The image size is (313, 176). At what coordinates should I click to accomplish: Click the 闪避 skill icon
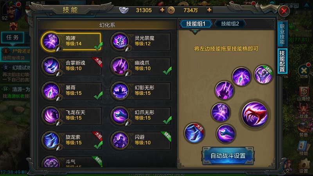click(120, 140)
